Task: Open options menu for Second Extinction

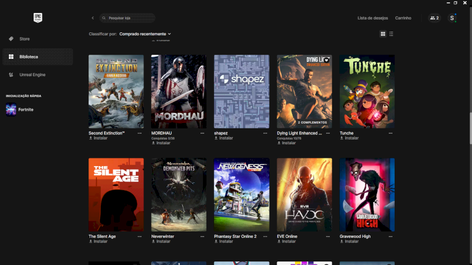Action: tap(140, 133)
